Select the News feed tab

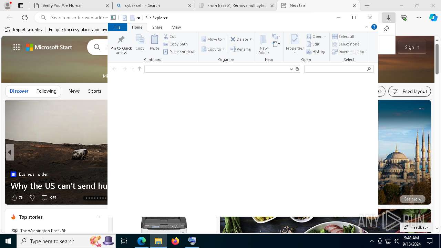pos(74,91)
